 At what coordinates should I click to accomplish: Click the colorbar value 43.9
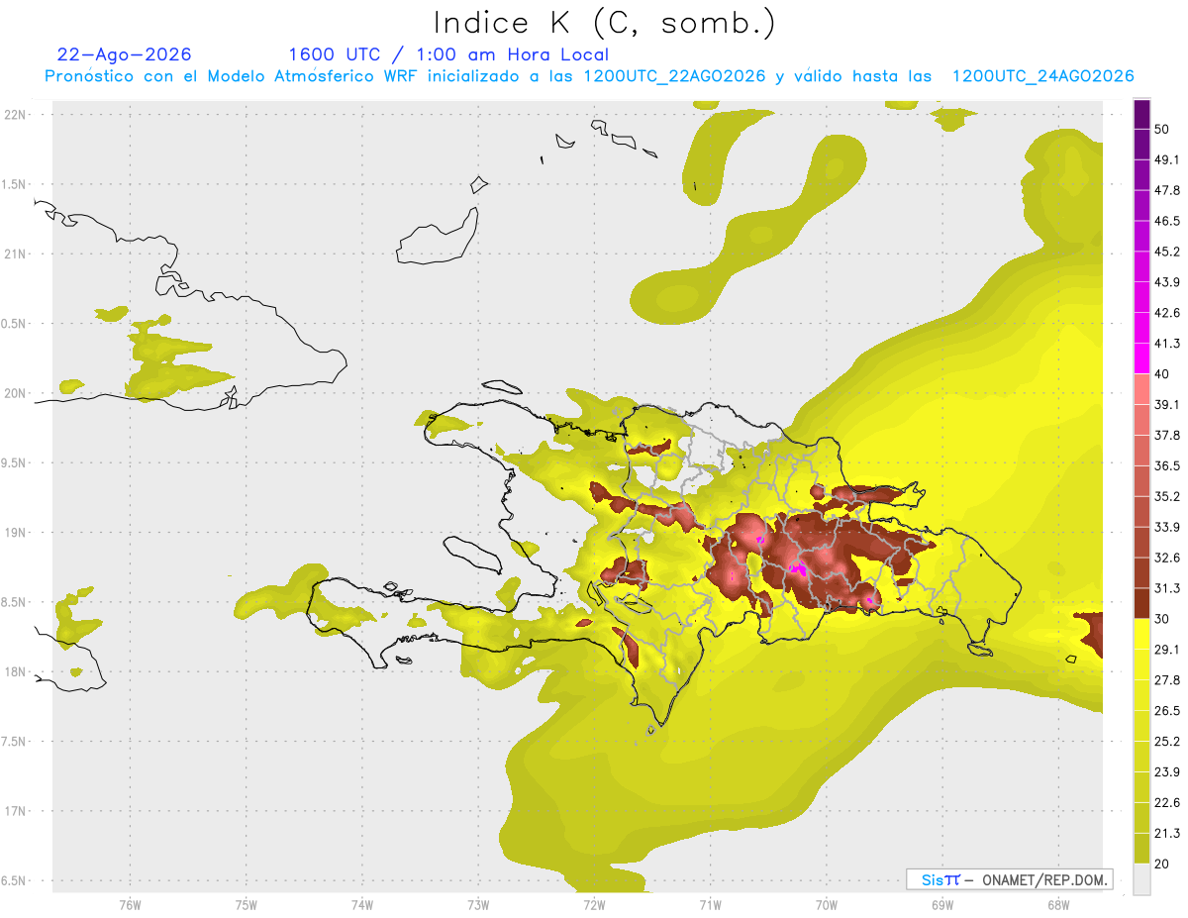point(1167,282)
